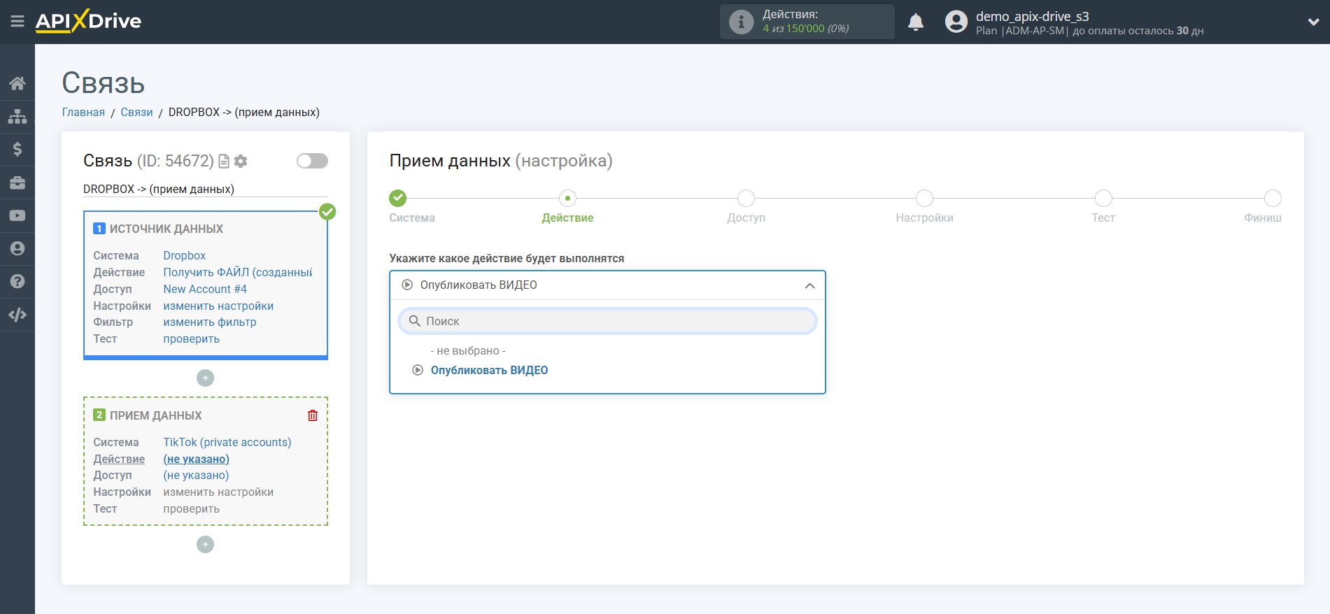Expand the account menu chevron

click(1313, 22)
